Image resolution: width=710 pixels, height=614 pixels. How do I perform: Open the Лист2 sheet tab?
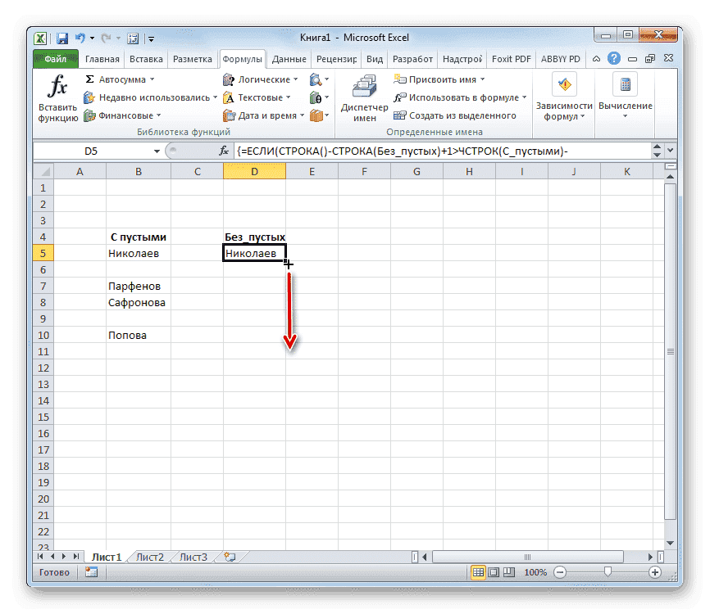[149, 556]
